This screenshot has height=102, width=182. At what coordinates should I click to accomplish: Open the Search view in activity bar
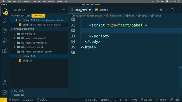pyautogui.click(x=5, y=21)
